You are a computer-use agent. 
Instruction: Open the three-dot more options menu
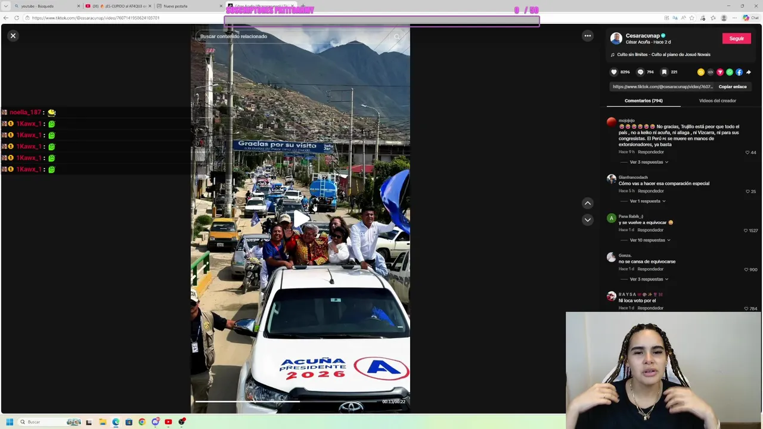point(588,36)
